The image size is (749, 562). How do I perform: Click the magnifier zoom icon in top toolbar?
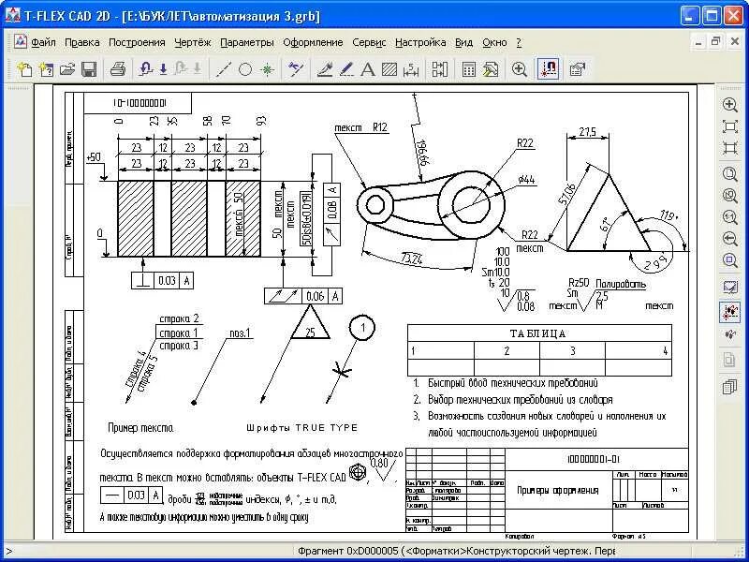point(520,69)
